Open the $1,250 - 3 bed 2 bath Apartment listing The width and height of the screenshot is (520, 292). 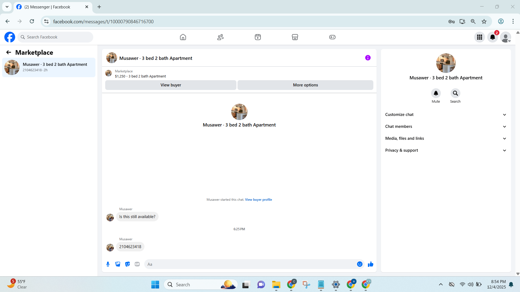click(x=140, y=76)
